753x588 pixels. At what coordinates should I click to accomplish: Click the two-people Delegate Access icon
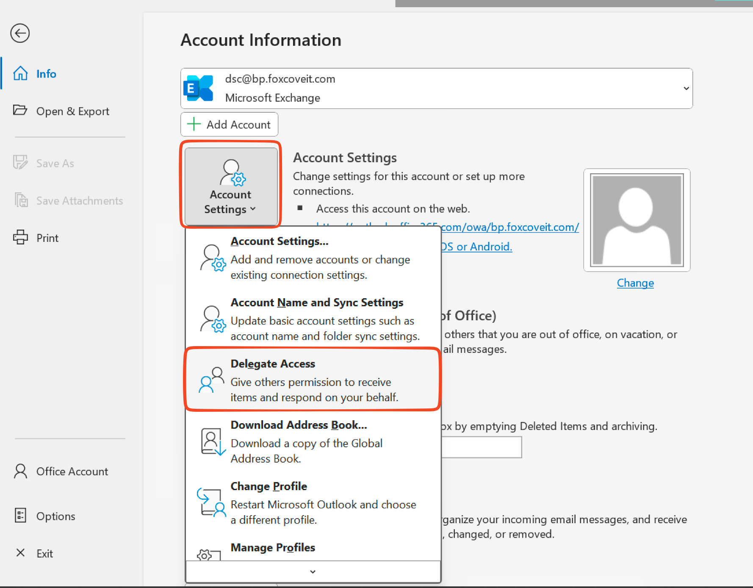tap(211, 380)
